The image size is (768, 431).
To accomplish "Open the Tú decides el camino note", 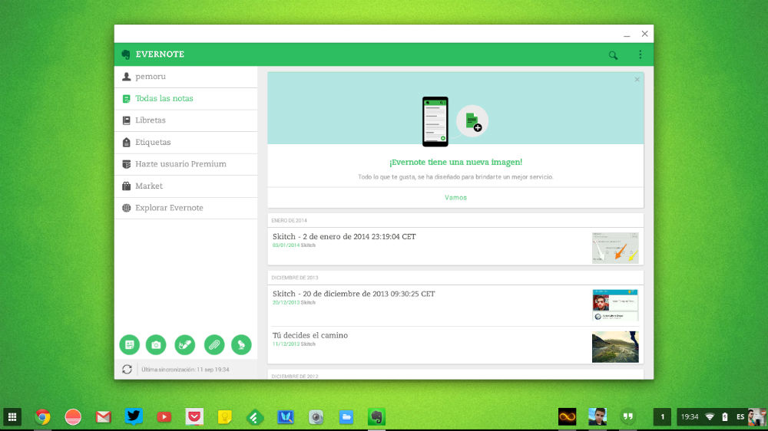I will [x=310, y=336].
